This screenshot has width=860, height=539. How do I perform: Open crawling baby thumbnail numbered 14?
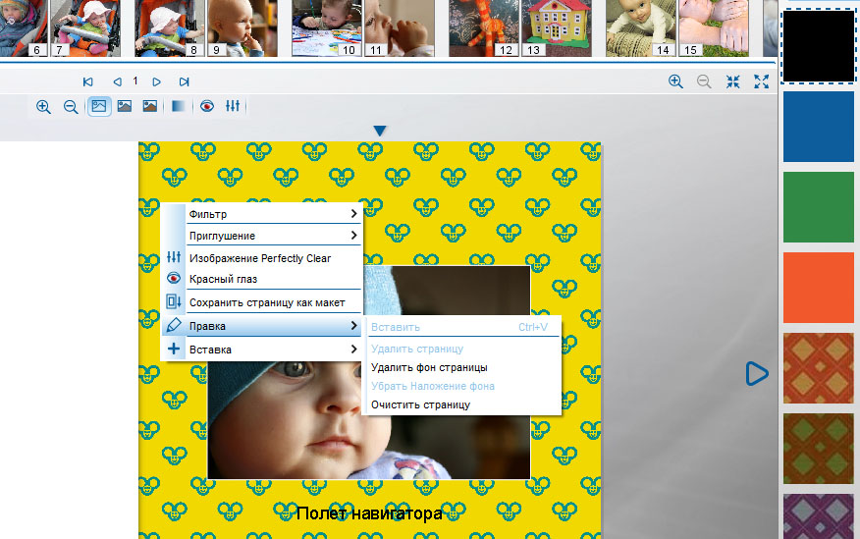[641, 27]
